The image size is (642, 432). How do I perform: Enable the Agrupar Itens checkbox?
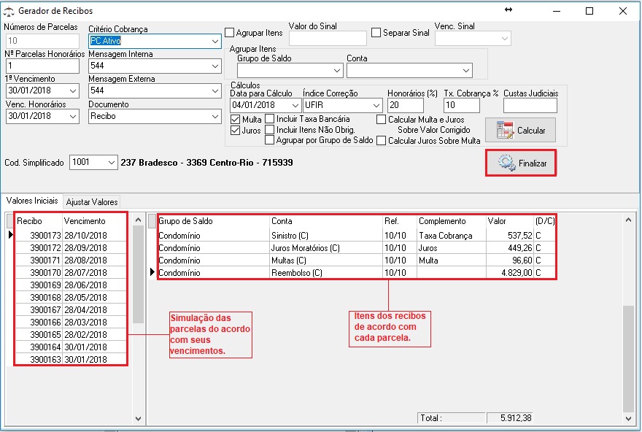pyautogui.click(x=230, y=33)
